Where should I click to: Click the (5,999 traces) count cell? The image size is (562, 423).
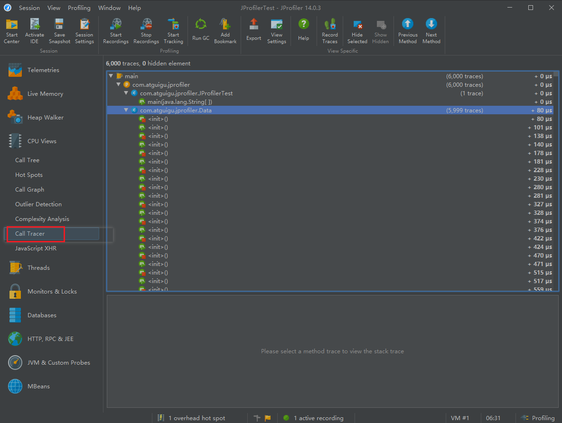465,110
